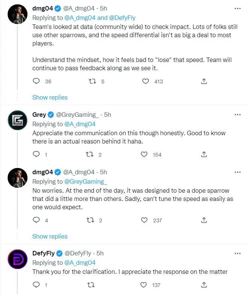Retweet dmg04's dope sparrow tweet

click(91, 220)
